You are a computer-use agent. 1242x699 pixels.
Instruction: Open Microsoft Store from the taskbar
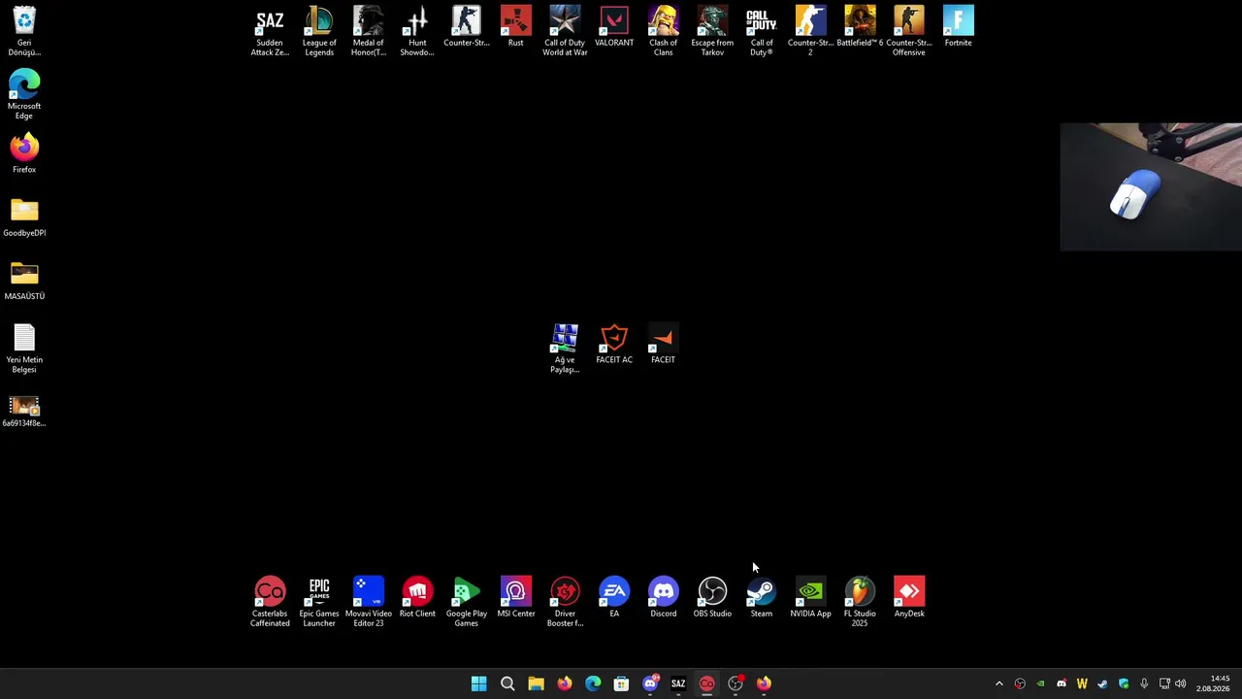[621, 683]
